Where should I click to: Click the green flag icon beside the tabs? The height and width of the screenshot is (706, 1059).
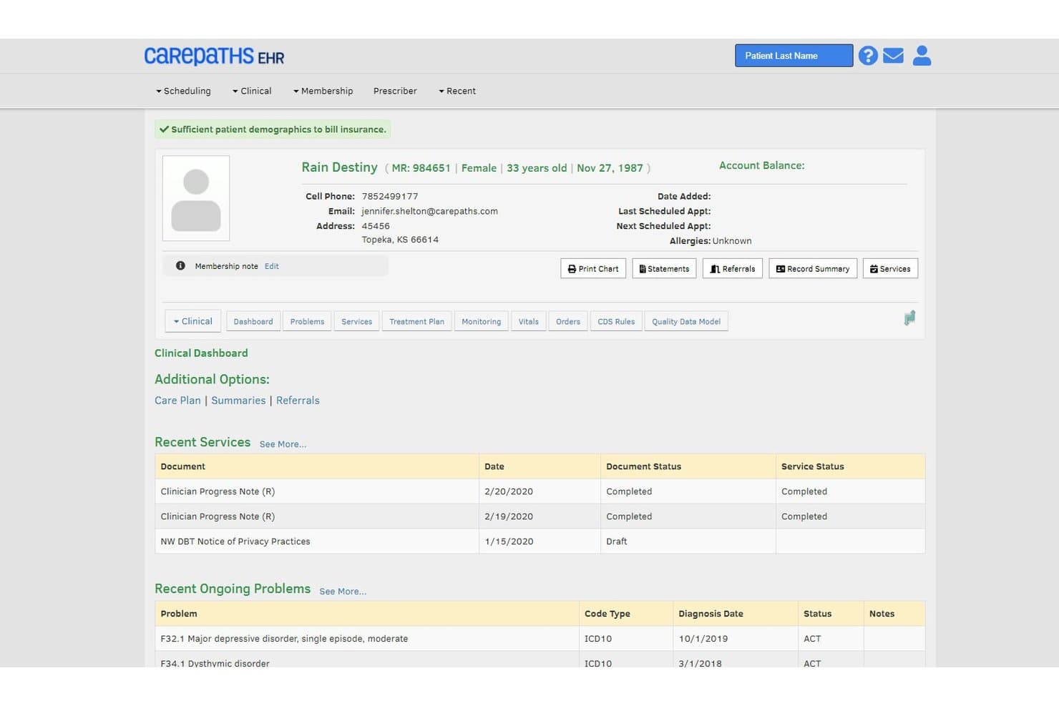point(909,318)
